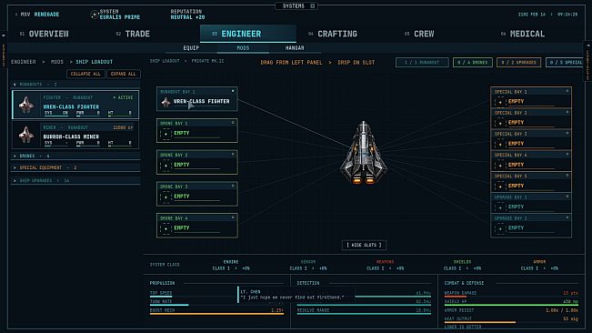
Task: Expand the Special Equipment category
Action: click(75, 167)
